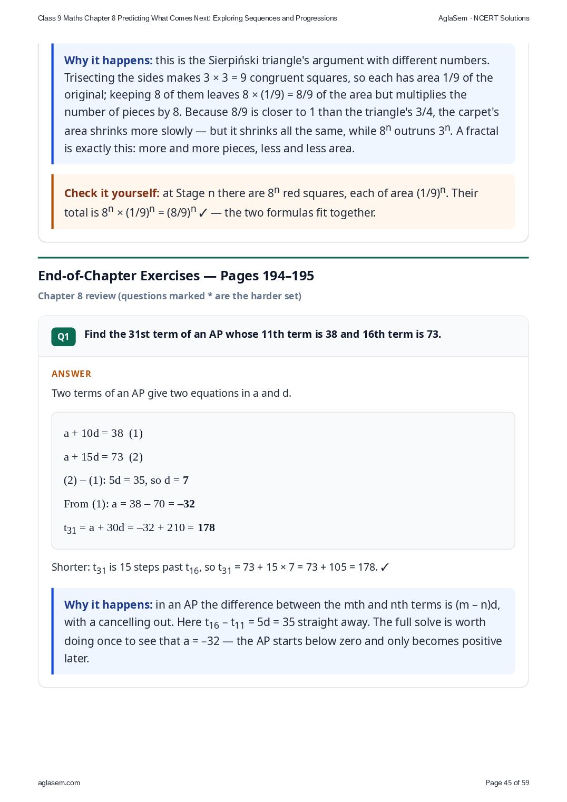Click the line showing d = 7

click(x=126, y=480)
